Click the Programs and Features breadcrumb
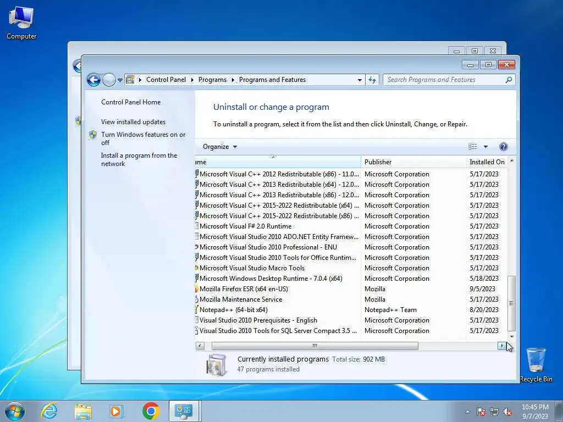The image size is (563, 422). point(272,80)
